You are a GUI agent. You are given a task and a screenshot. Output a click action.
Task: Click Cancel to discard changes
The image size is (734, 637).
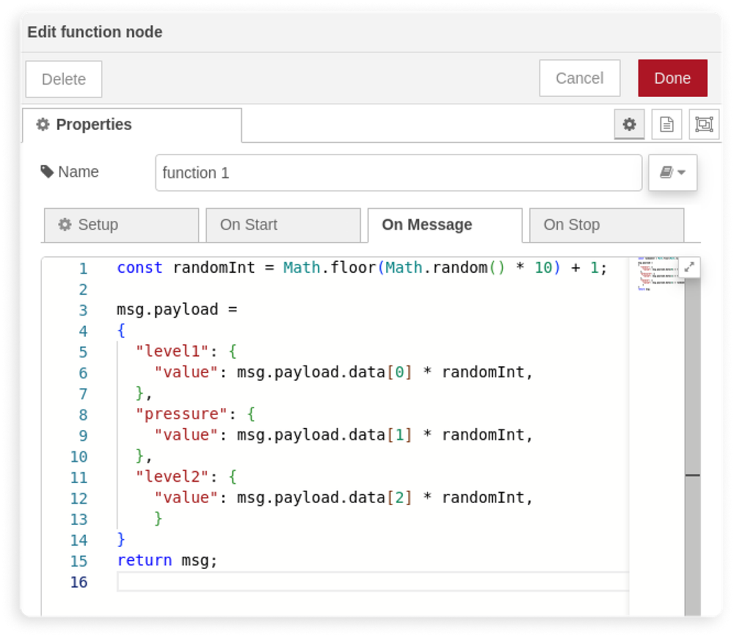[x=579, y=78]
